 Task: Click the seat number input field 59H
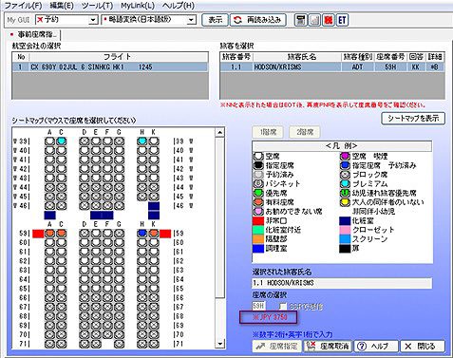(x=259, y=307)
